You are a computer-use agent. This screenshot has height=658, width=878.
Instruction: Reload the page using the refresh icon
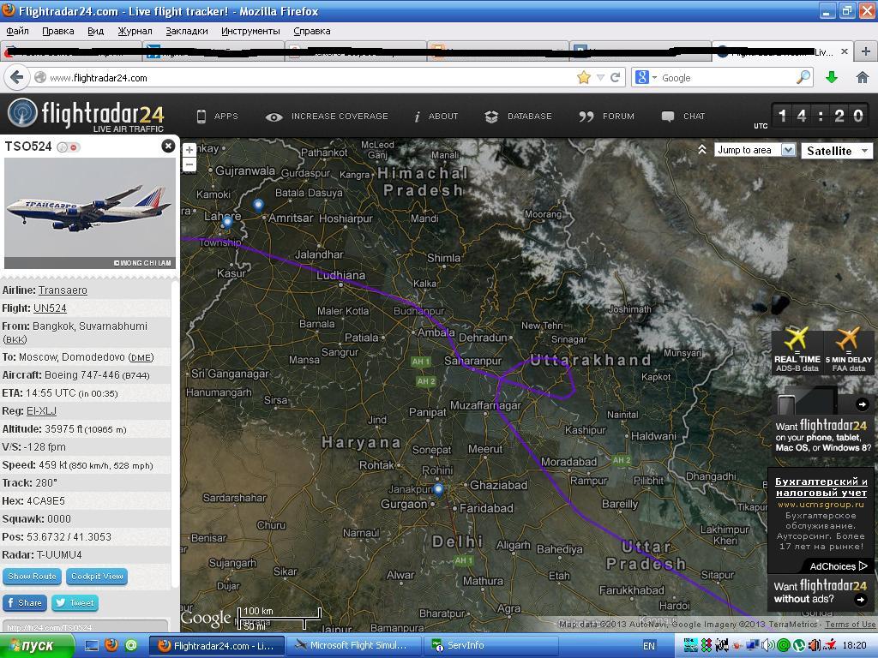click(616, 77)
